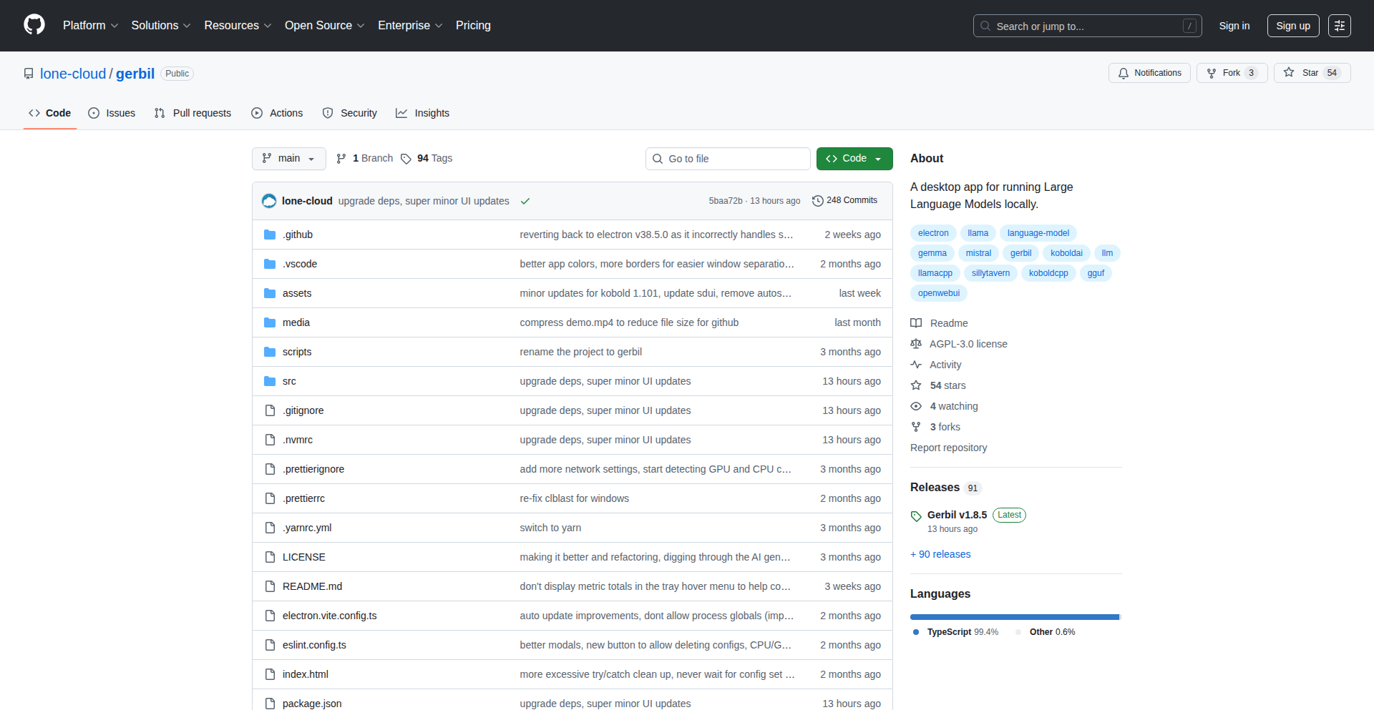This screenshot has height=710, width=1374.
Task: Expand the Platform nav menu
Action: point(90,26)
